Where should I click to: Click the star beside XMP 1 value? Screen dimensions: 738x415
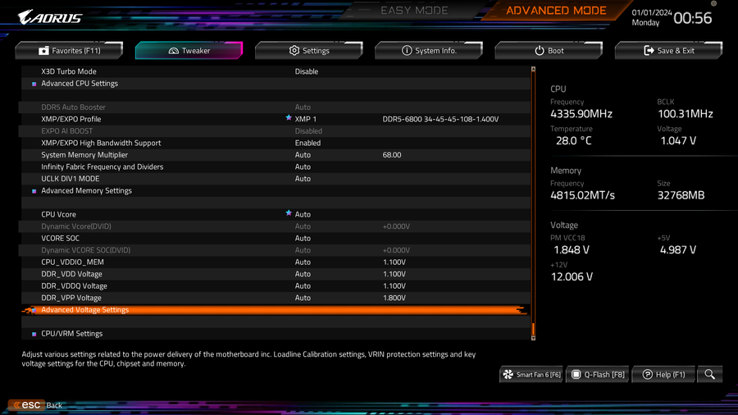(289, 118)
